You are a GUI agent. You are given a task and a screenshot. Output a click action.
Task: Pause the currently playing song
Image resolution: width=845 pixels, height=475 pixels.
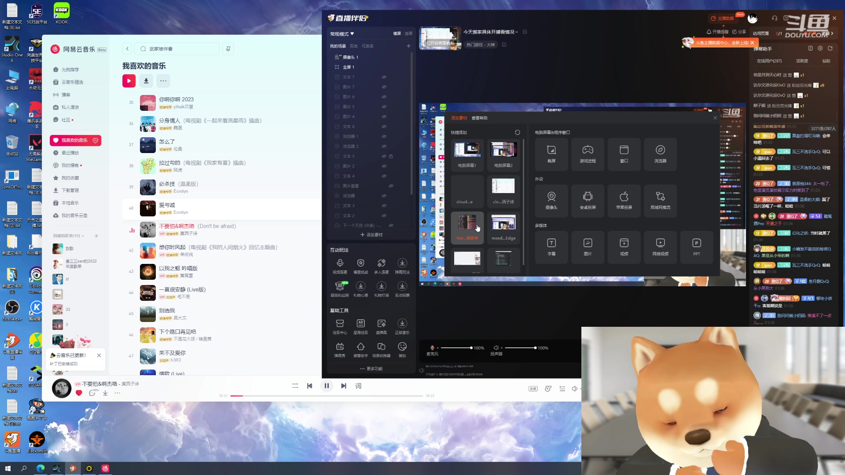327,386
